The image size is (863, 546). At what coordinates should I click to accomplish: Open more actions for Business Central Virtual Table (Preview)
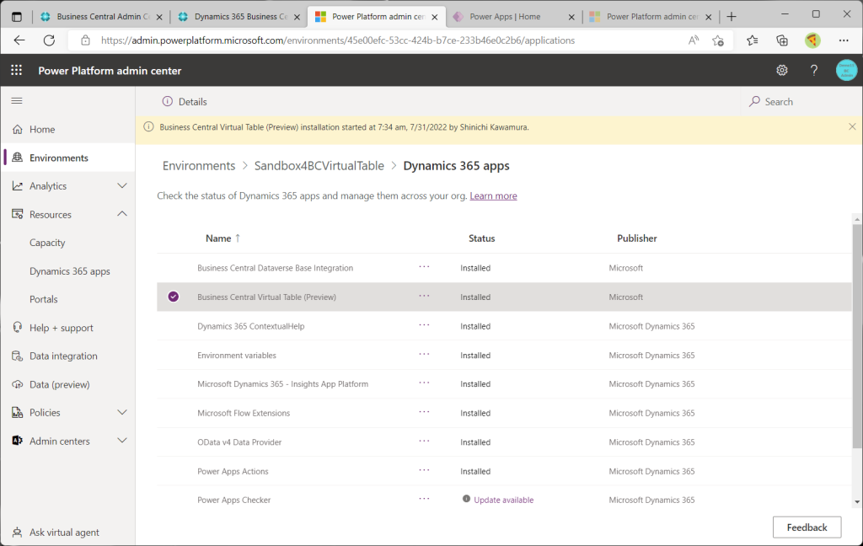pyautogui.click(x=424, y=296)
